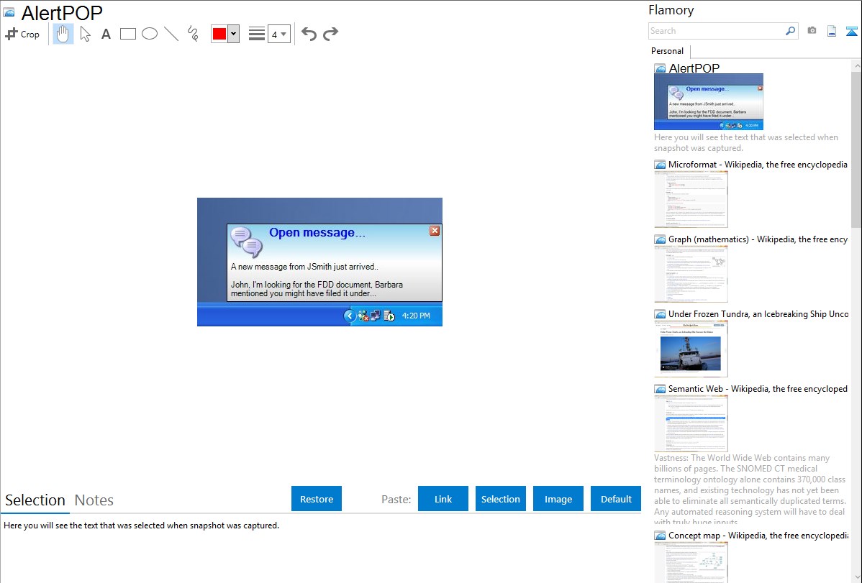862x583 pixels.
Task: Redo the last edit
Action: (x=330, y=34)
